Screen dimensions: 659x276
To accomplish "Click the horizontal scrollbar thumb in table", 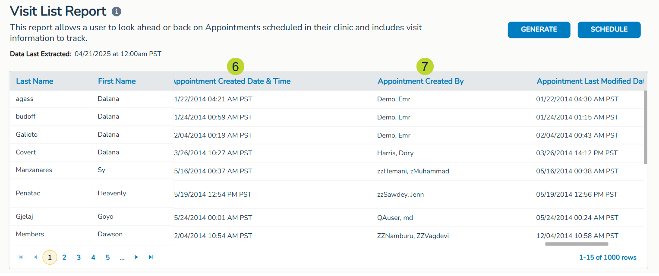I will [577, 244].
